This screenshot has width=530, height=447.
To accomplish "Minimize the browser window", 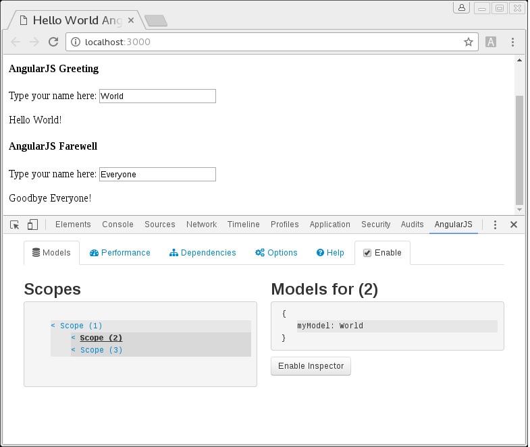I will [482, 8].
